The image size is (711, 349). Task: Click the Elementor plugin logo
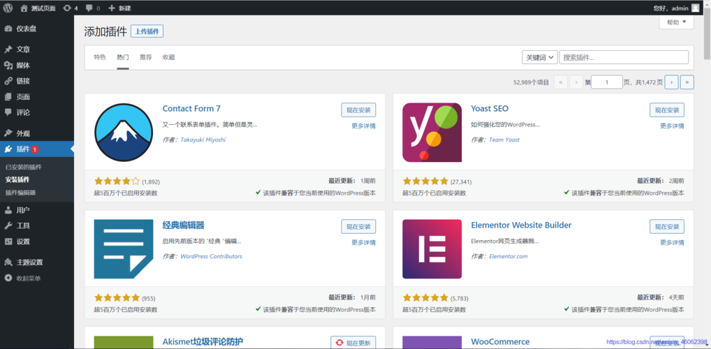[x=432, y=248]
